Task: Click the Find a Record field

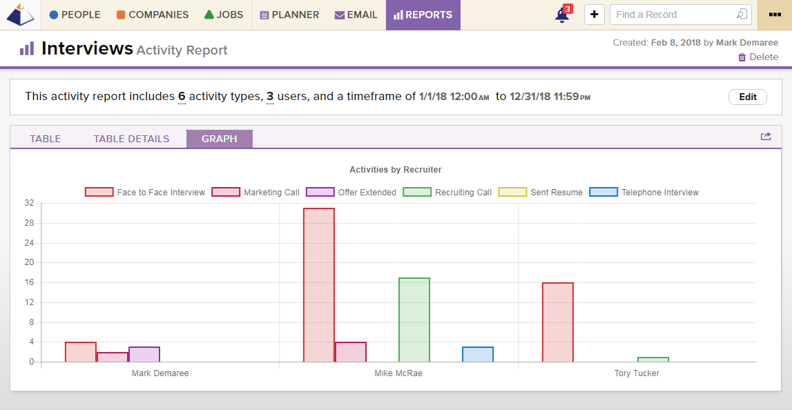Action: pyautogui.click(x=670, y=14)
